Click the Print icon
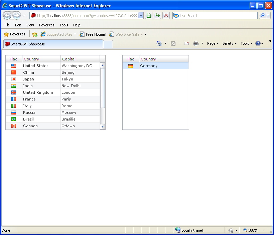274x235 pixels. [x=196, y=43]
